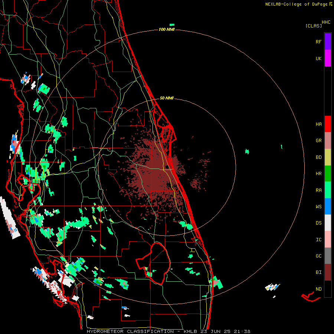The height and width of the screenshot is (334, 334).
Task: Click the "UK" legend label
Action: [x=318, y=58]
